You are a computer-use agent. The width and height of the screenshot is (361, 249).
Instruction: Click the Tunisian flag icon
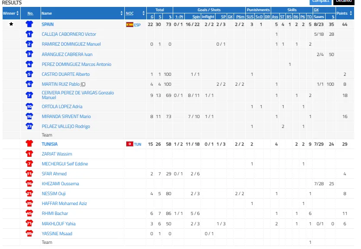point(129,144)
